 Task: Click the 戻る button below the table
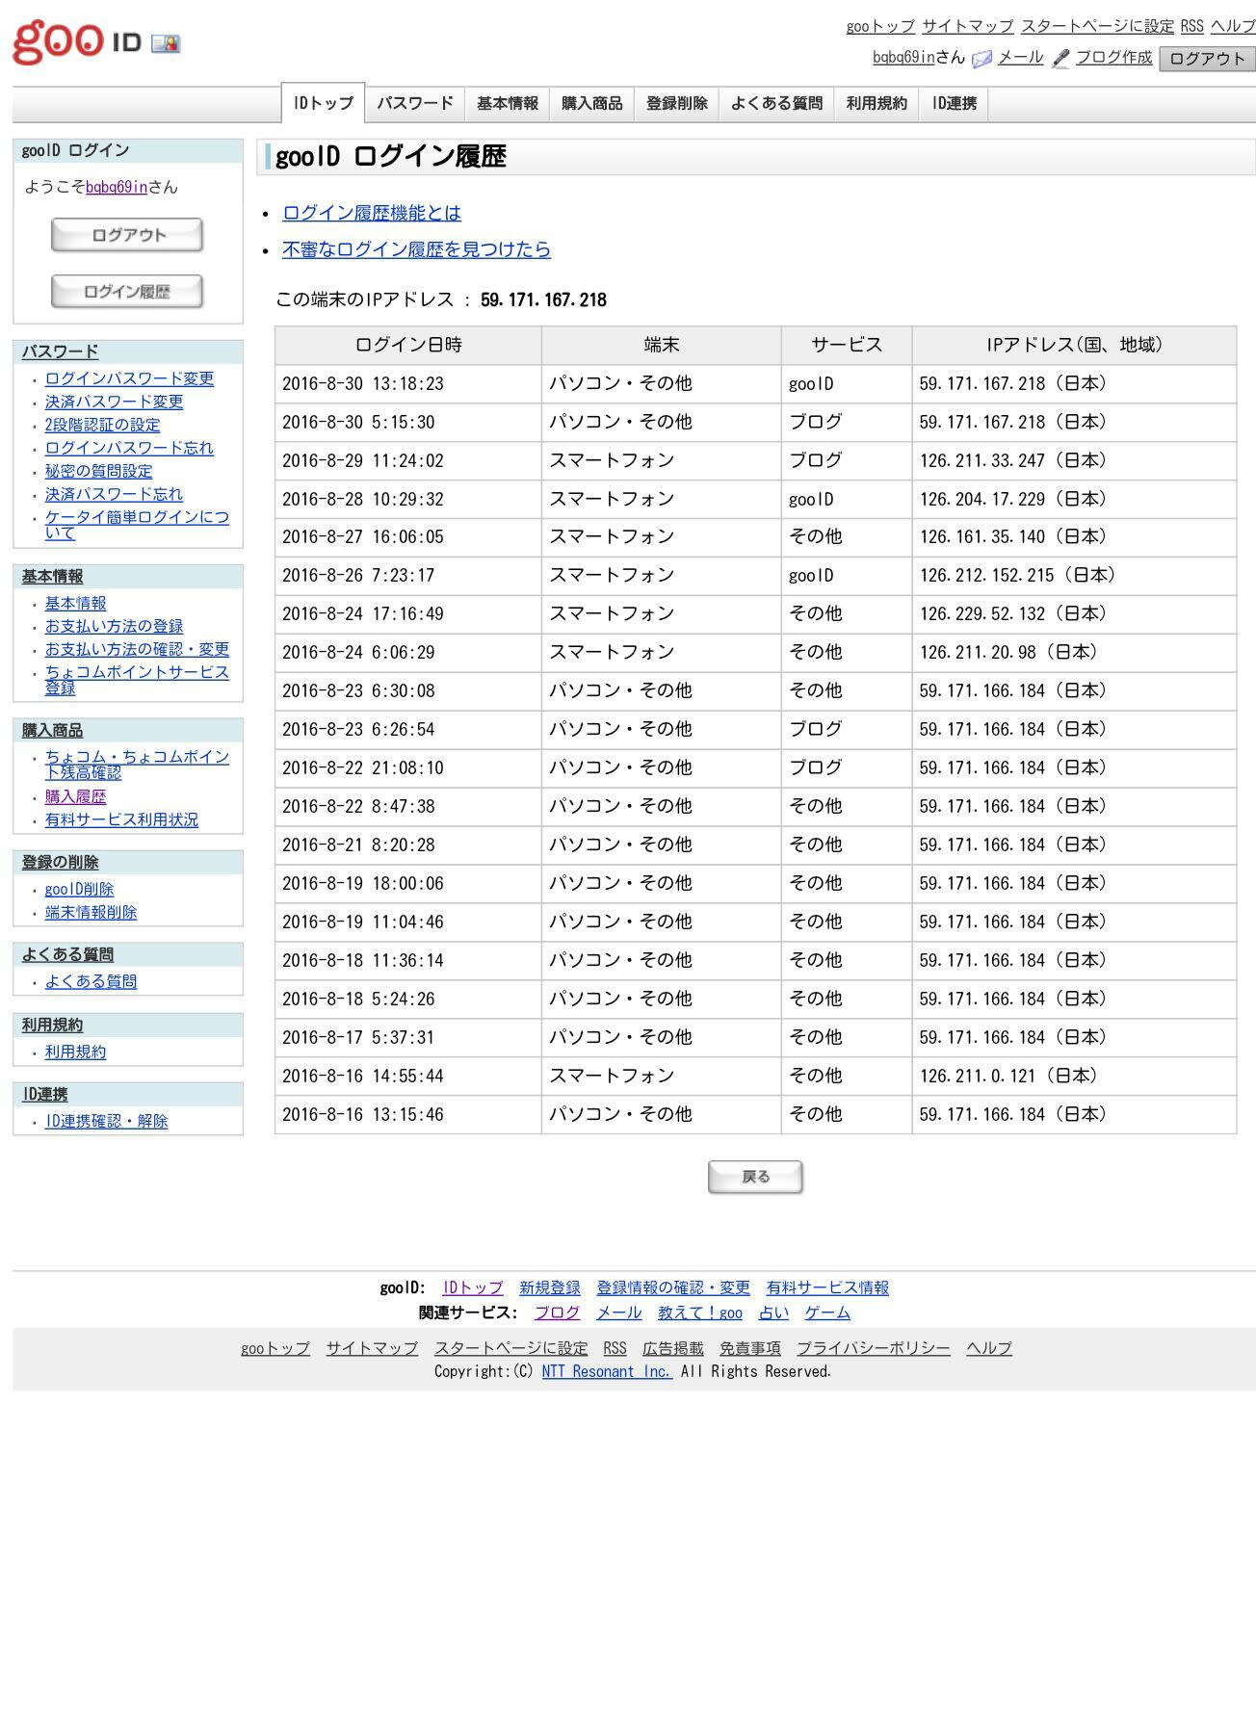[755, 1177]
